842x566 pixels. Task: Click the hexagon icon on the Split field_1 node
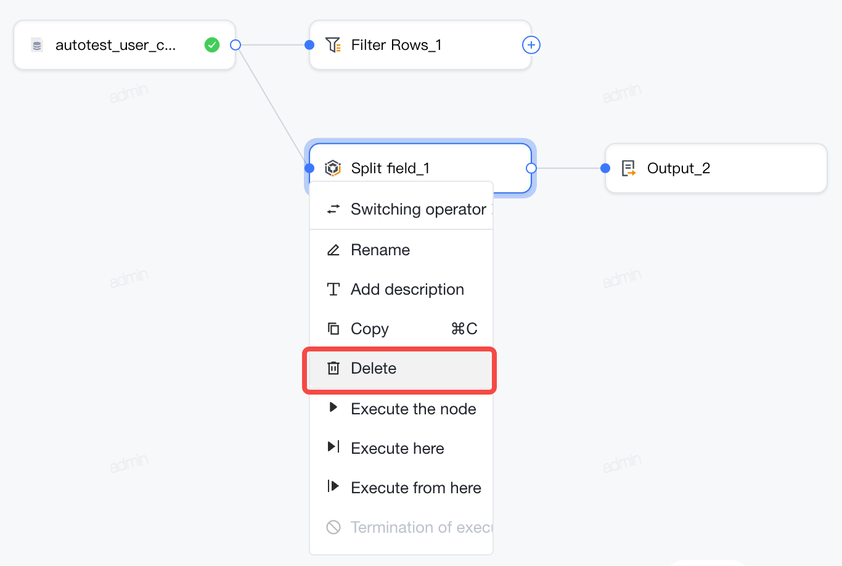[x=333, y=168]
